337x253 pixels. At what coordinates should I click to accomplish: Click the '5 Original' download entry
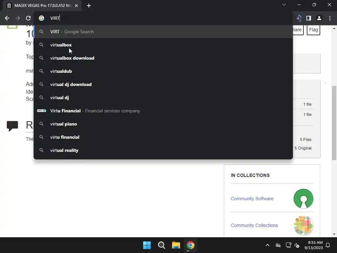[x=303, y=148]
